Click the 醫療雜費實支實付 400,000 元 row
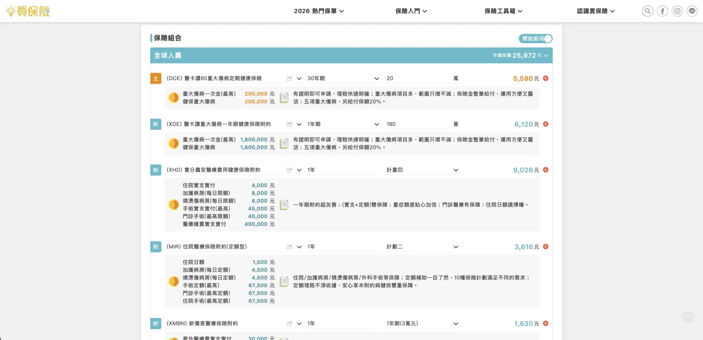Screen dimensions: 703x340 point(228,224)
